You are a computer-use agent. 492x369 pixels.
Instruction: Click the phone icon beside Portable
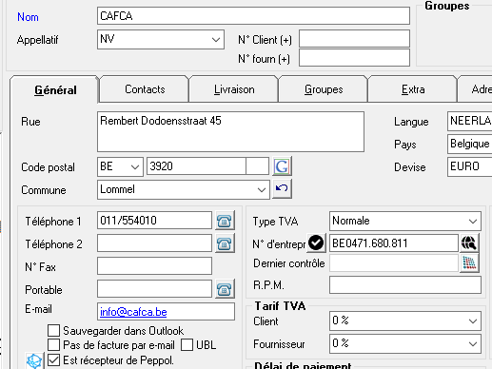[225, 289]
